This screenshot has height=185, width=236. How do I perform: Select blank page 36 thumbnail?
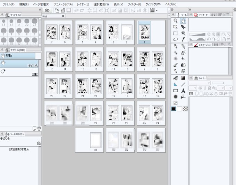[96, 140]
